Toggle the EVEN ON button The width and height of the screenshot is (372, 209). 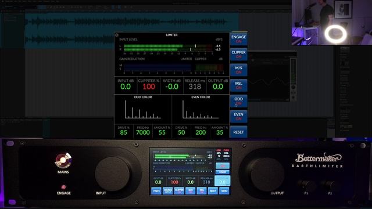pyautogui.click(x=238, y=116)
